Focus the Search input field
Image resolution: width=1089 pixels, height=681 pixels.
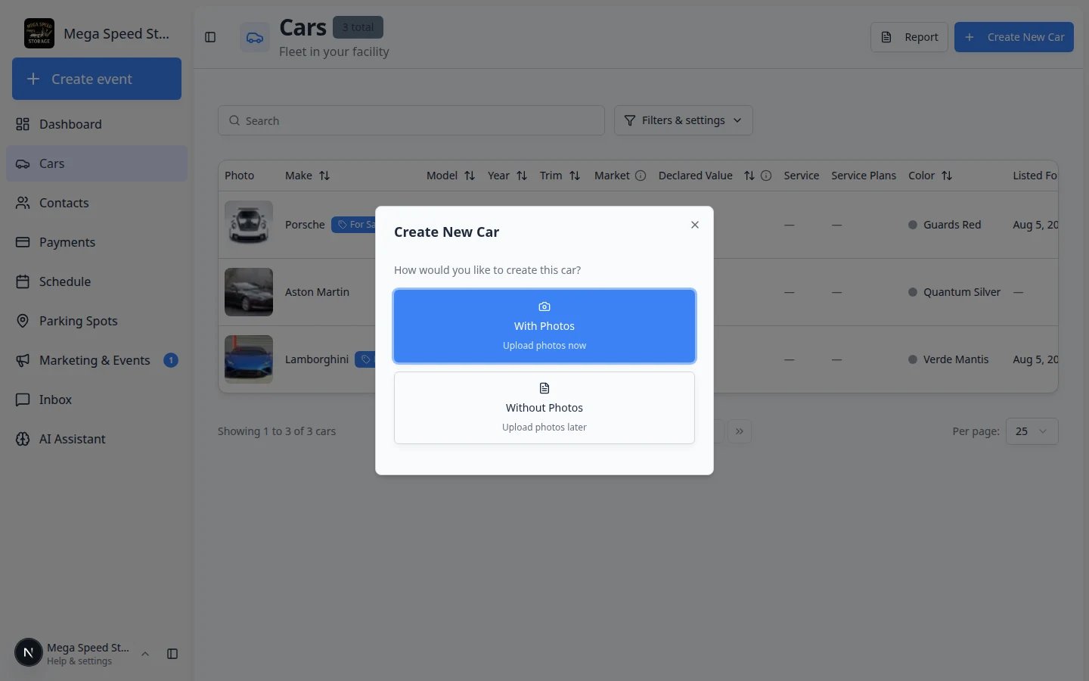pyautogui.click(x=411, y=120)
